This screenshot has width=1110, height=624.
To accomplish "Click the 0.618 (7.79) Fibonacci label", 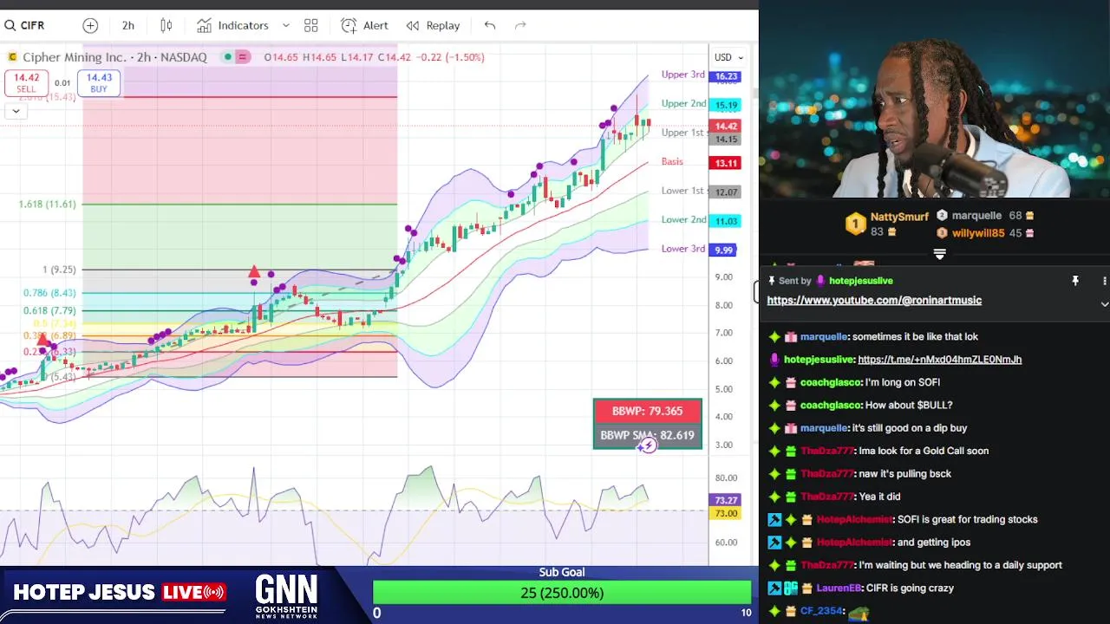I will [49, 310].
